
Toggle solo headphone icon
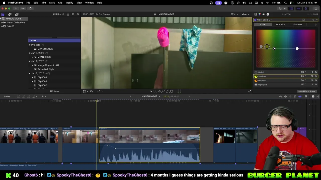coord(295,96)
